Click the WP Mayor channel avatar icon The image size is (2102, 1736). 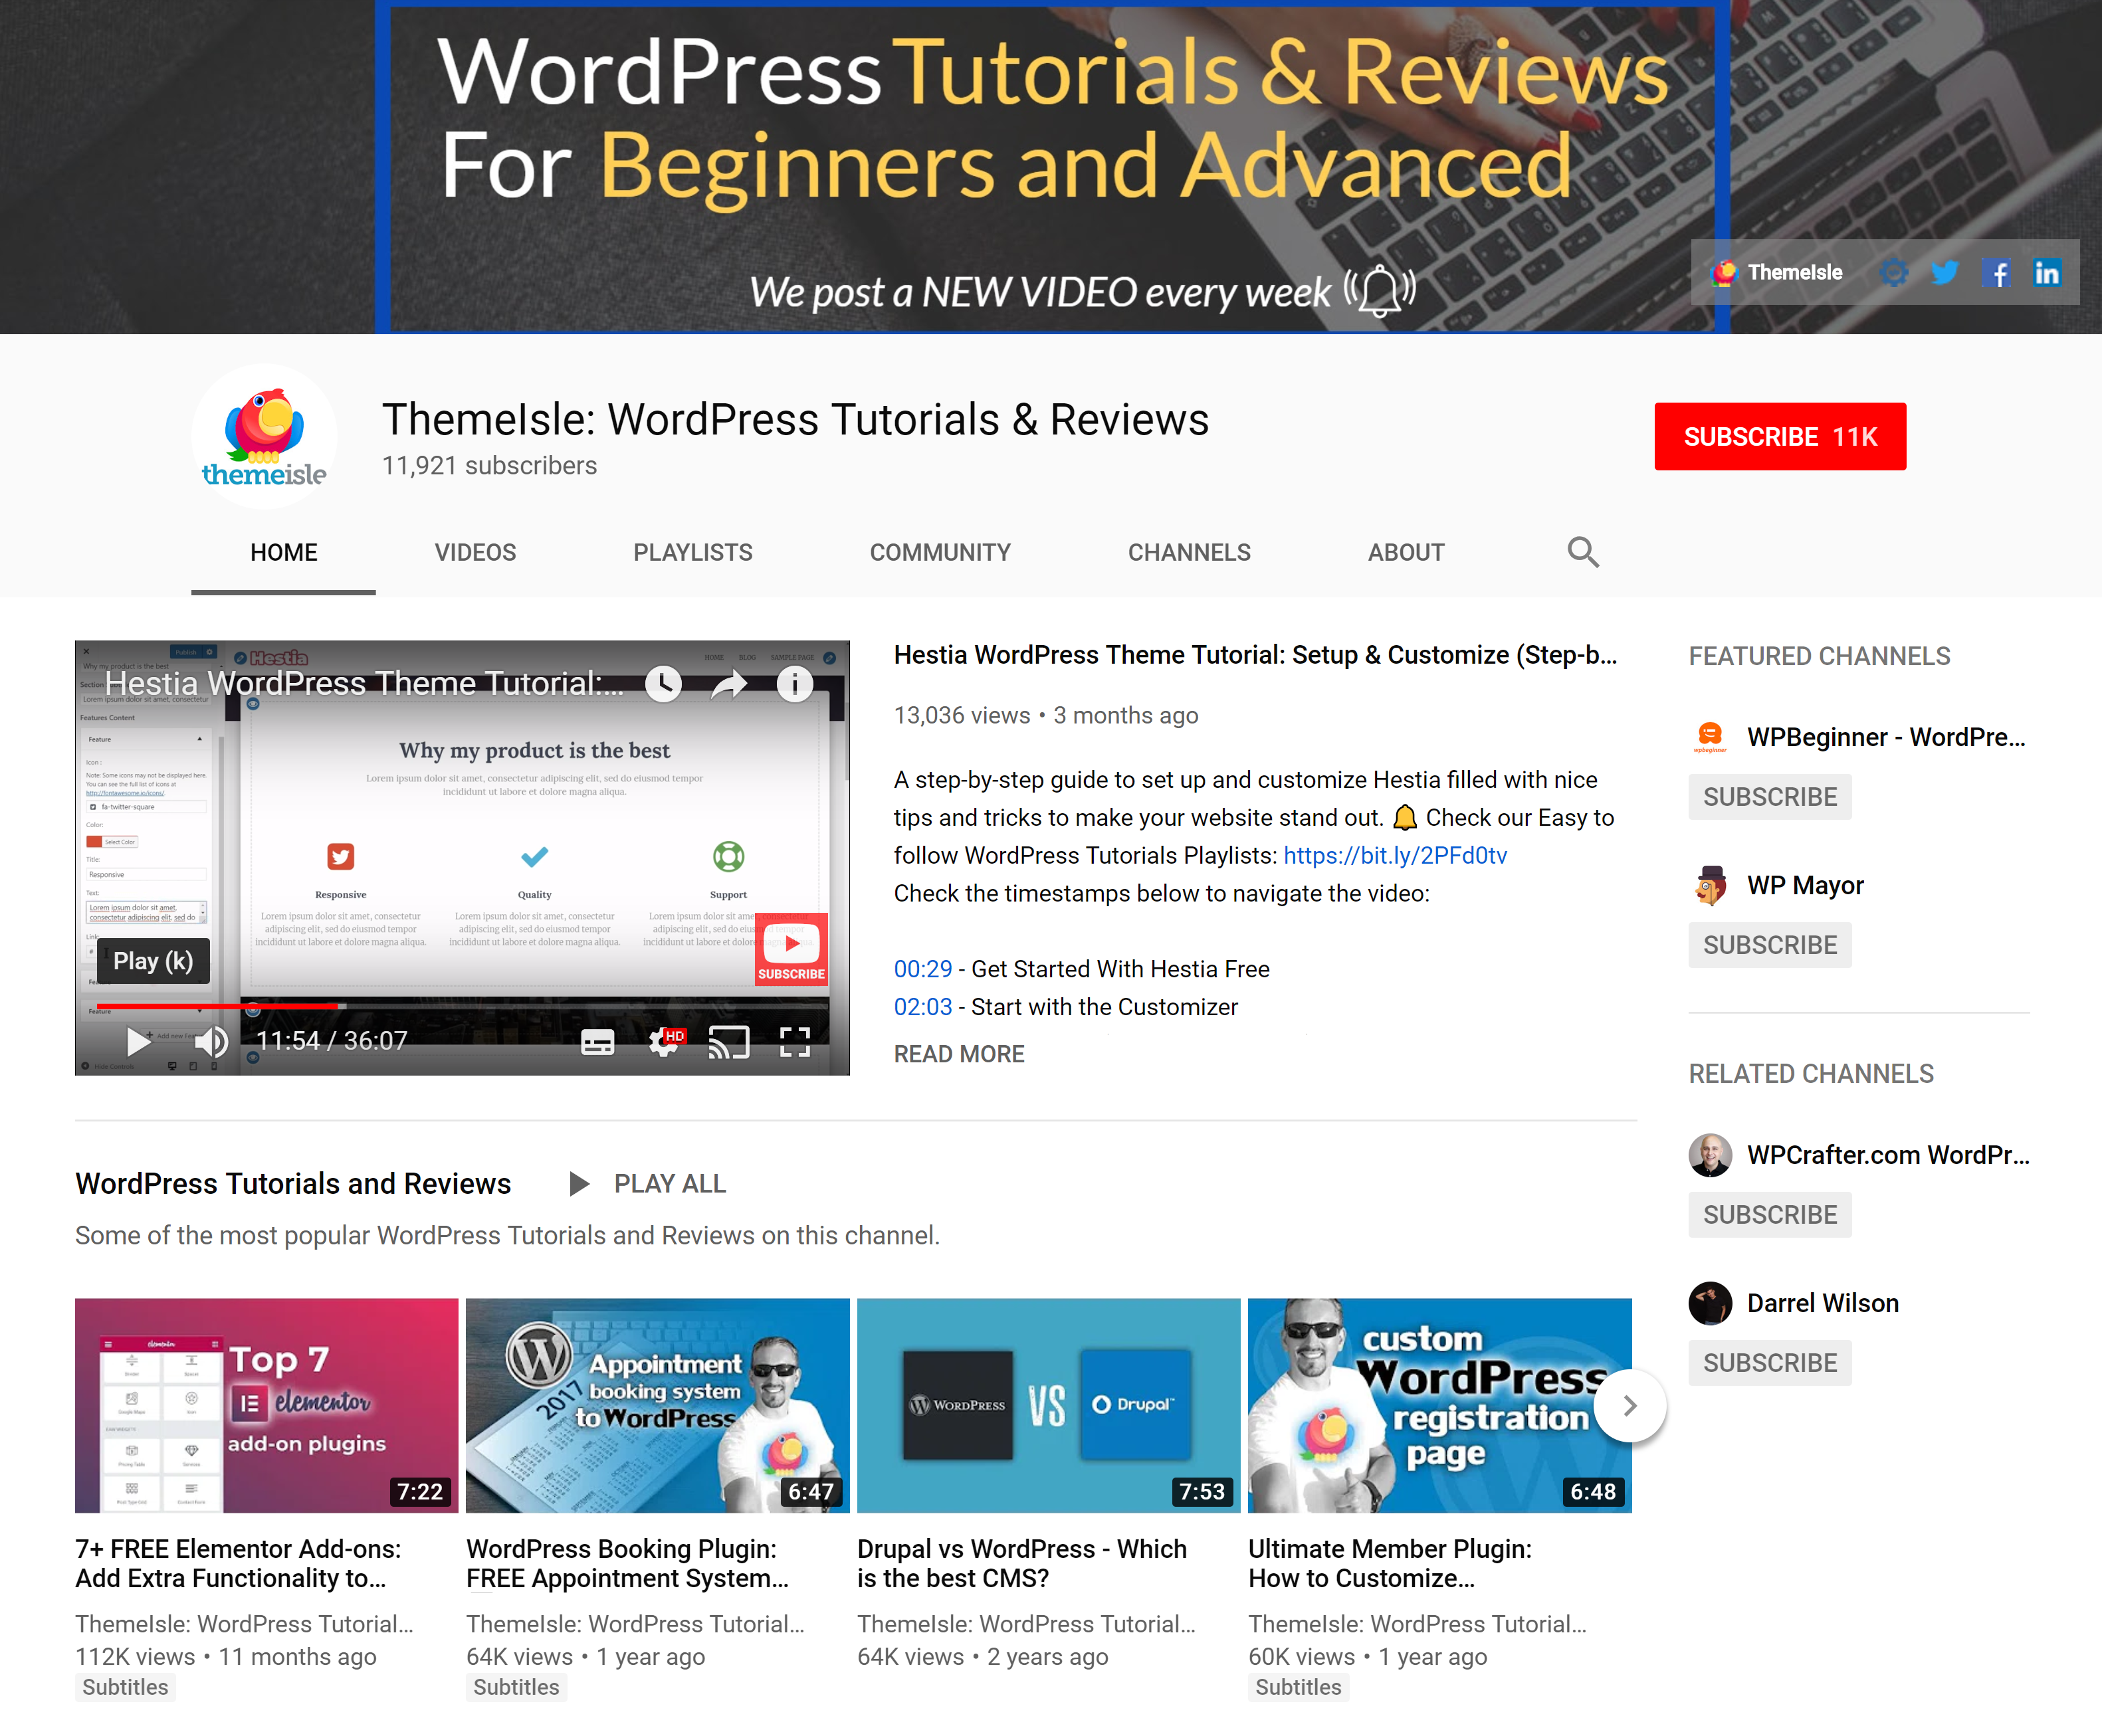pyautogui.click(x=1709, y=884)
